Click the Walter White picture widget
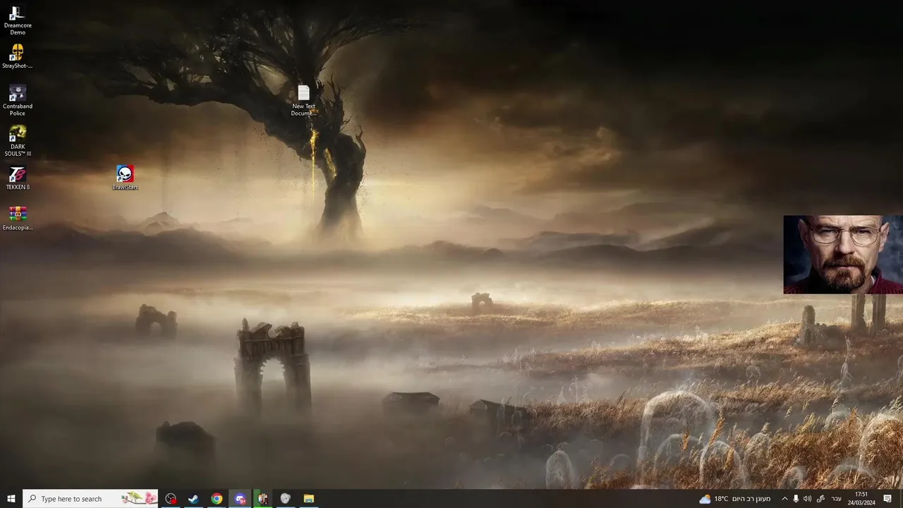The height and width of the screenshot is (508, 903). pos(843,255)
